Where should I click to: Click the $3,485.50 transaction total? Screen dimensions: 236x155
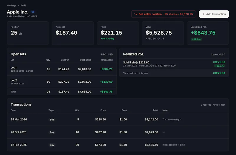151,145
